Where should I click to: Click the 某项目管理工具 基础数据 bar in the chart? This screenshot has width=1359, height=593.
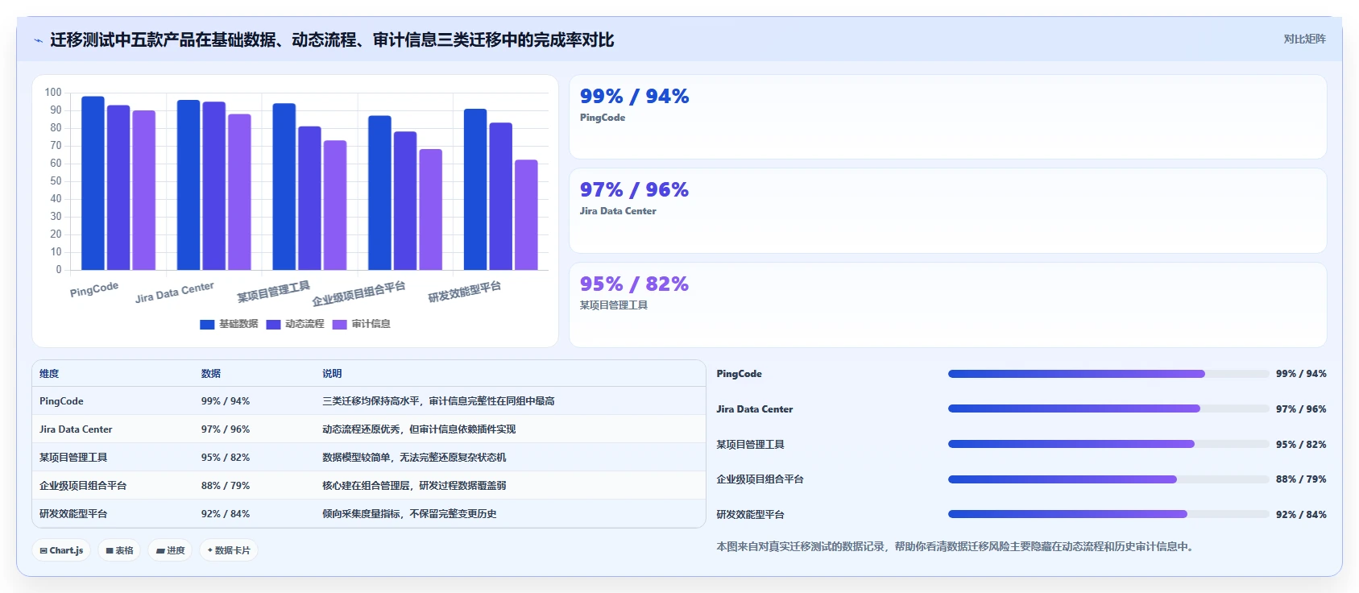(284, 187)
